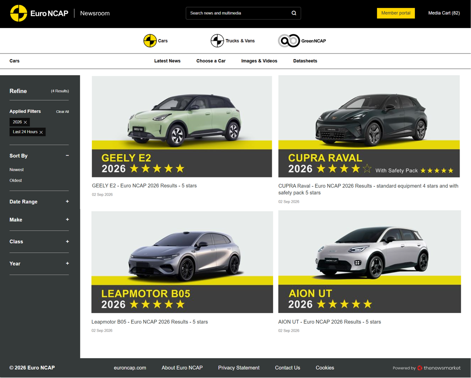The height and width of the screenshot is (378, 471).
Task: Click the search magnifier icon
Action: pyautogui.click(x=294, y=13)
